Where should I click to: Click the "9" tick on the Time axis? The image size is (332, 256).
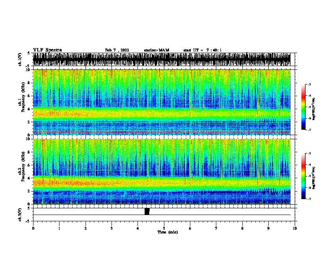(x=268, y=228)
